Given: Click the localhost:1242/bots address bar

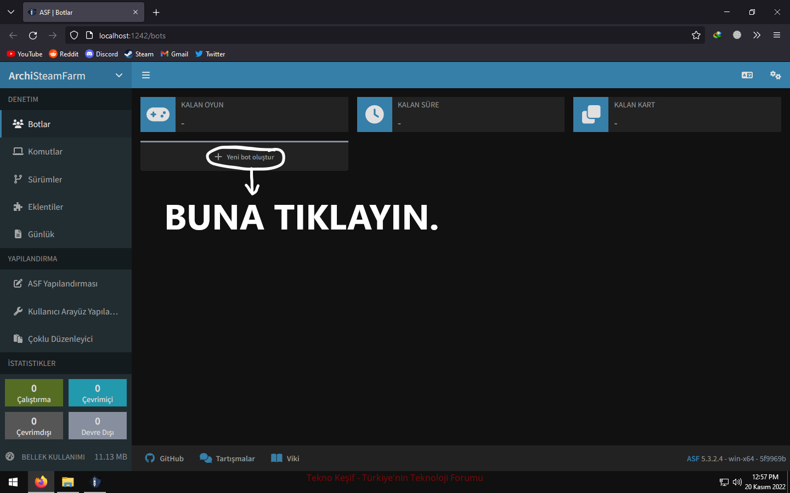Looking at the screenshot, I should pos(384,36).
